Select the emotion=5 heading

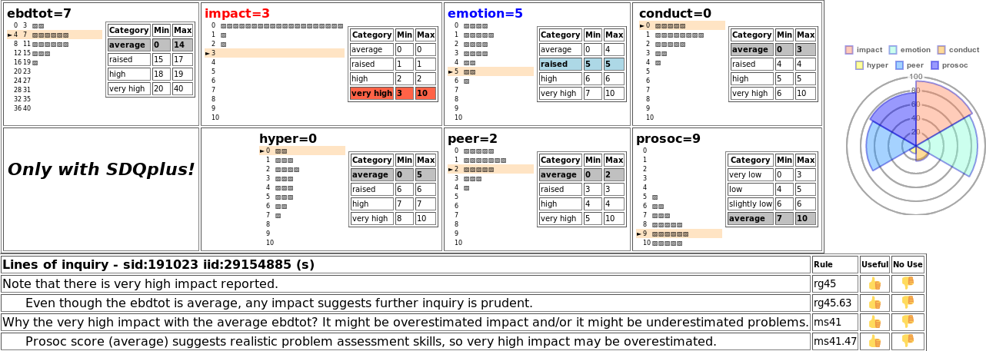[x=485, y=13]
